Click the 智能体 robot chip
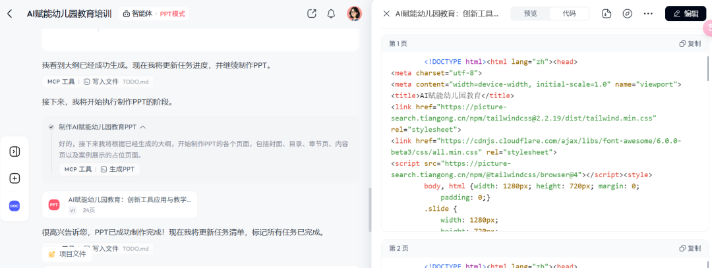Screen dimensions: 712x268 click(x=138, y=14)
